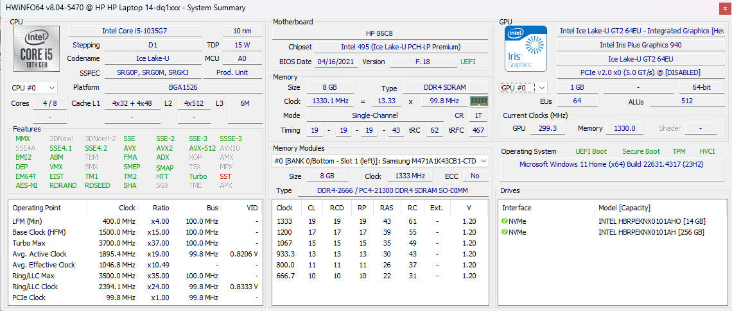Click the Ring/LLC Clock row
The height and width of the screenshot is (311, 732).
pyautogui.click(x=135, y=287)
